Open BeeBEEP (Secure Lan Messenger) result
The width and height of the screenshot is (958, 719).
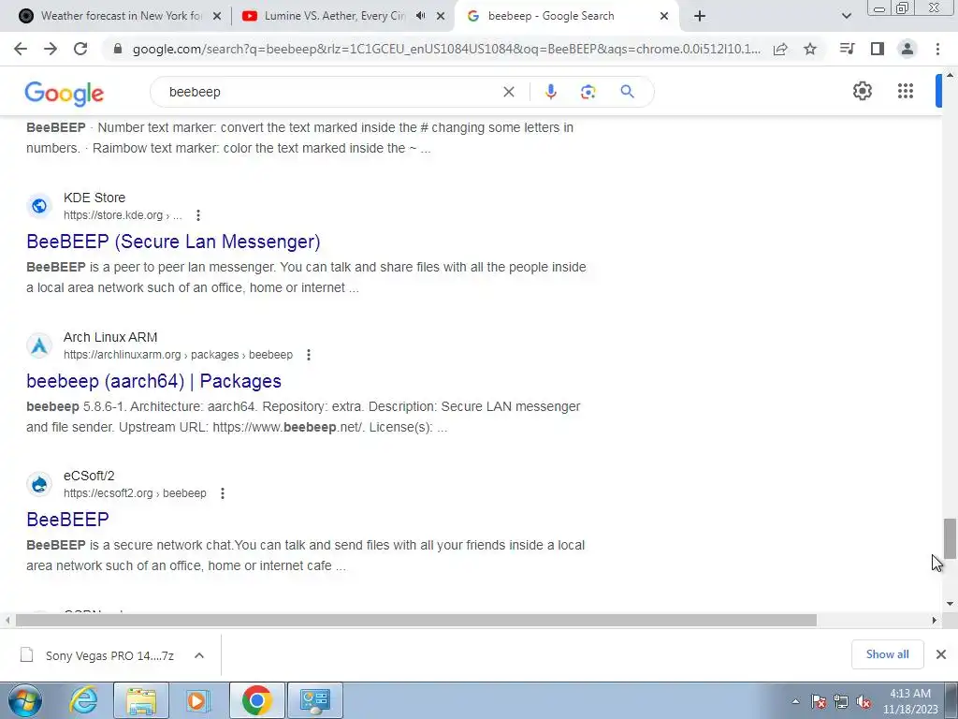173,242
